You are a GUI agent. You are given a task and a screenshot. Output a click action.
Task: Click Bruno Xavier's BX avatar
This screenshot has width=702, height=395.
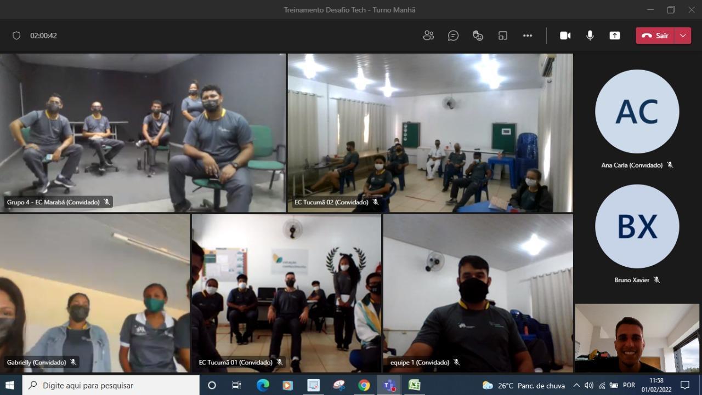click(637, 226)
